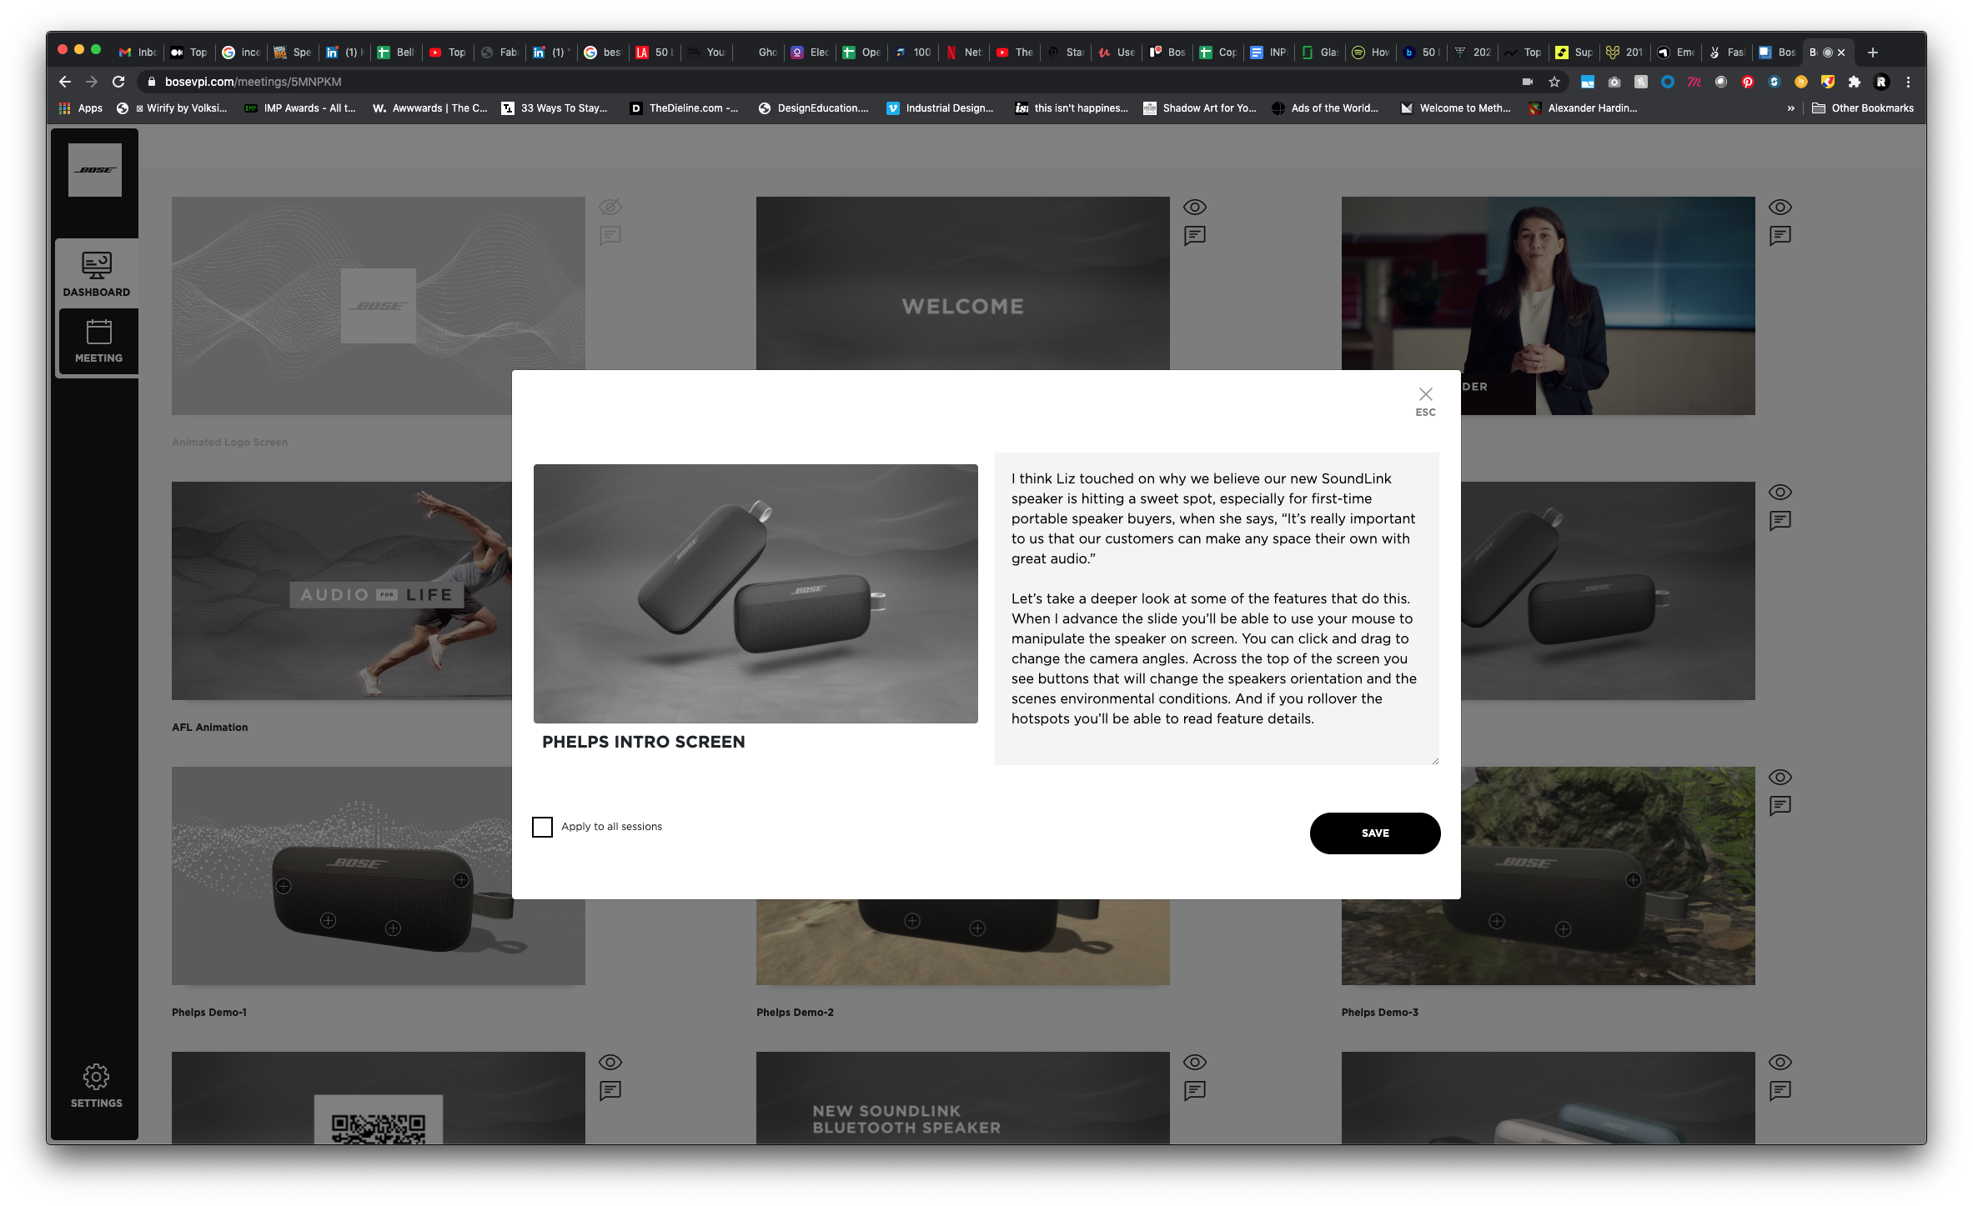The width and height of the screenshot is (1973, 1206).
Task: Toggle visibility of the QR code slide
Action: (x=610, y=1062)
